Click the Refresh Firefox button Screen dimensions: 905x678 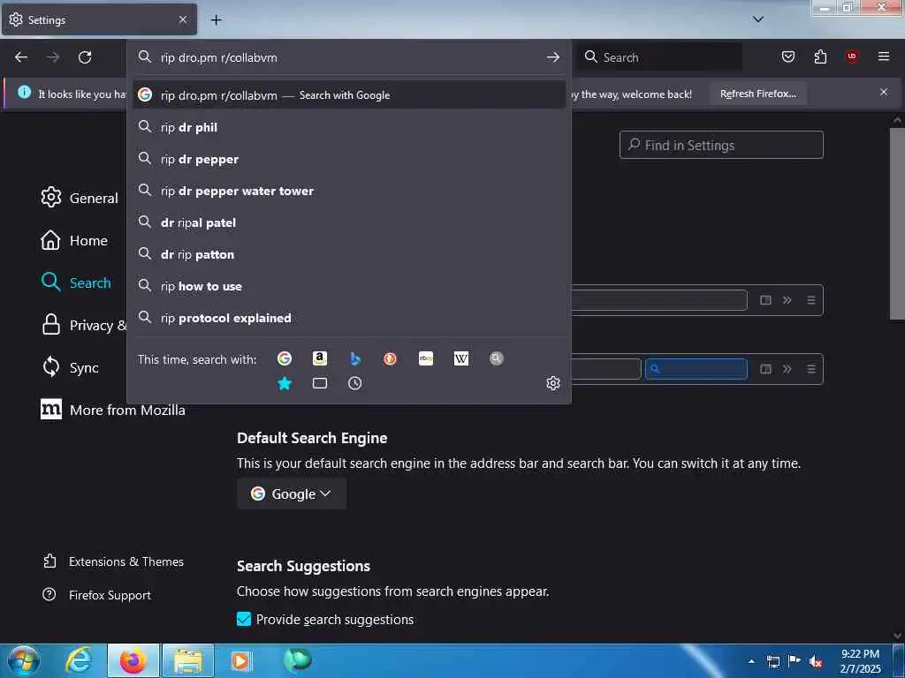[x=757, y=94]
